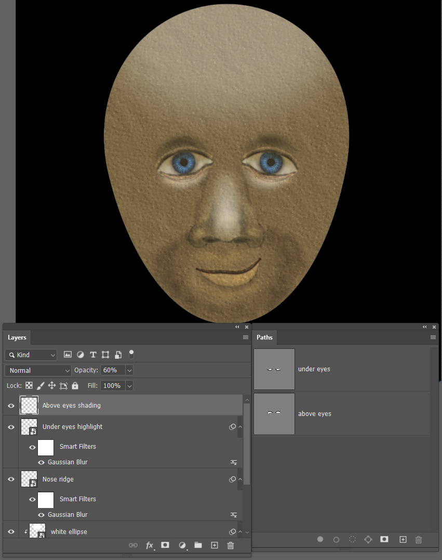Image resolution: width=442 pixels, height=560 pixels.
Task: Open the Layers panel menu
Action: [245, 337]
